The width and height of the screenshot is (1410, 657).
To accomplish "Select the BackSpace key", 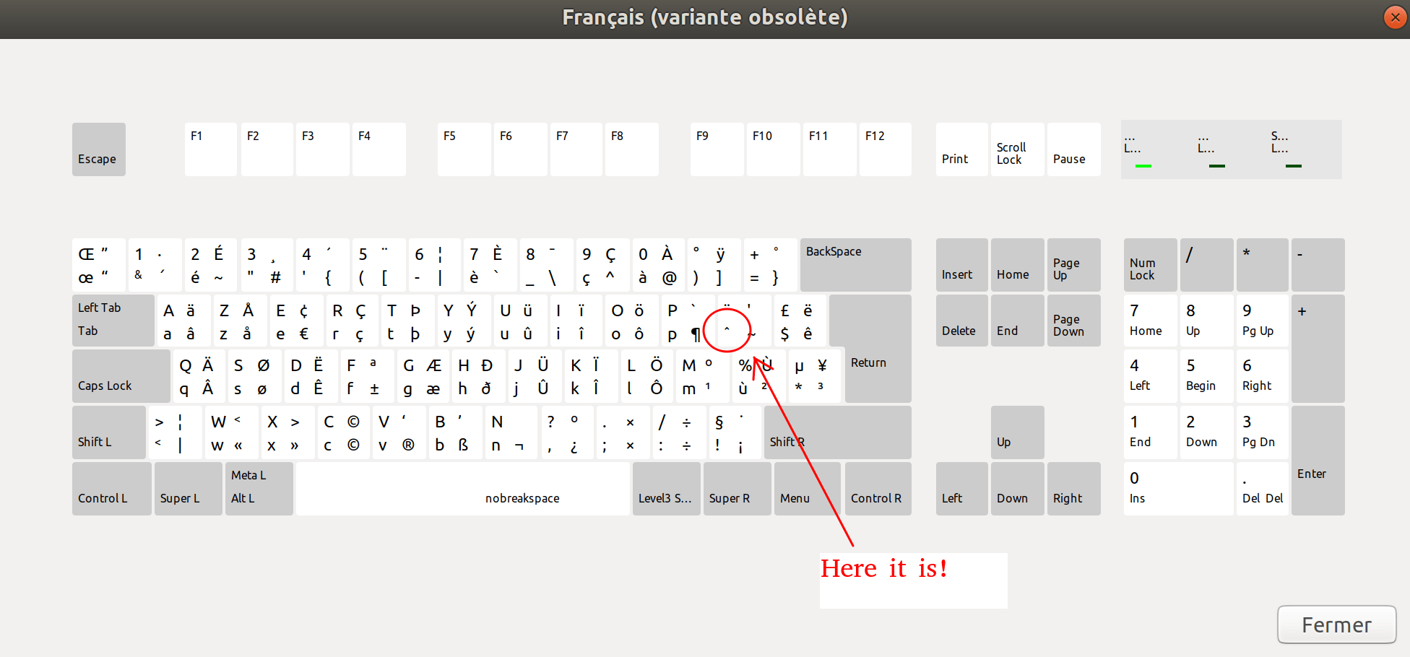I will [x=855, y=264].
